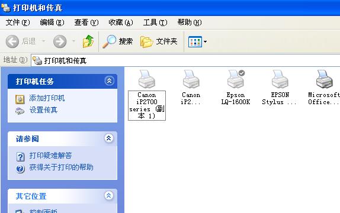
Task: Select the Microsoft Office printer icon
Action: click(x=325, y=79)
